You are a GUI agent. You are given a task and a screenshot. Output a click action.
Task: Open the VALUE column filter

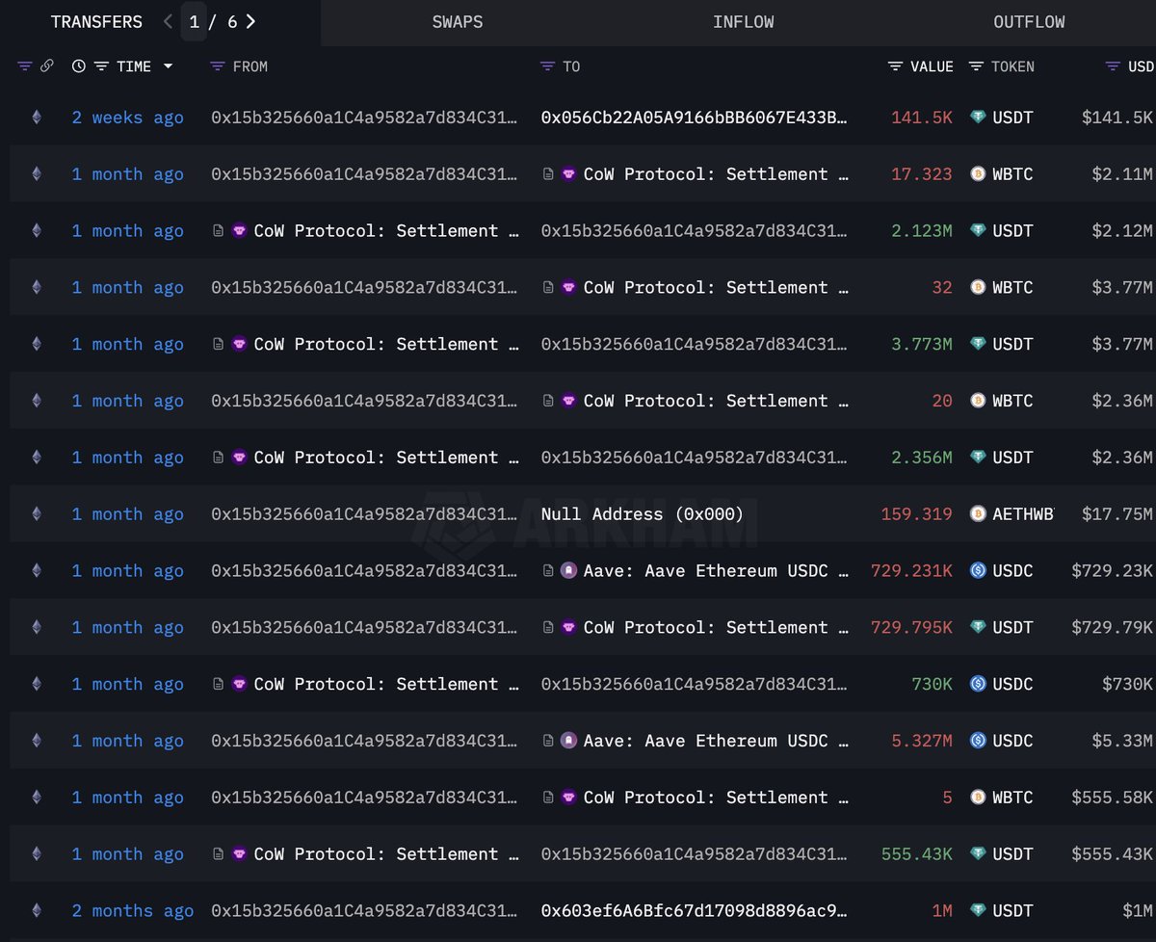895,66
